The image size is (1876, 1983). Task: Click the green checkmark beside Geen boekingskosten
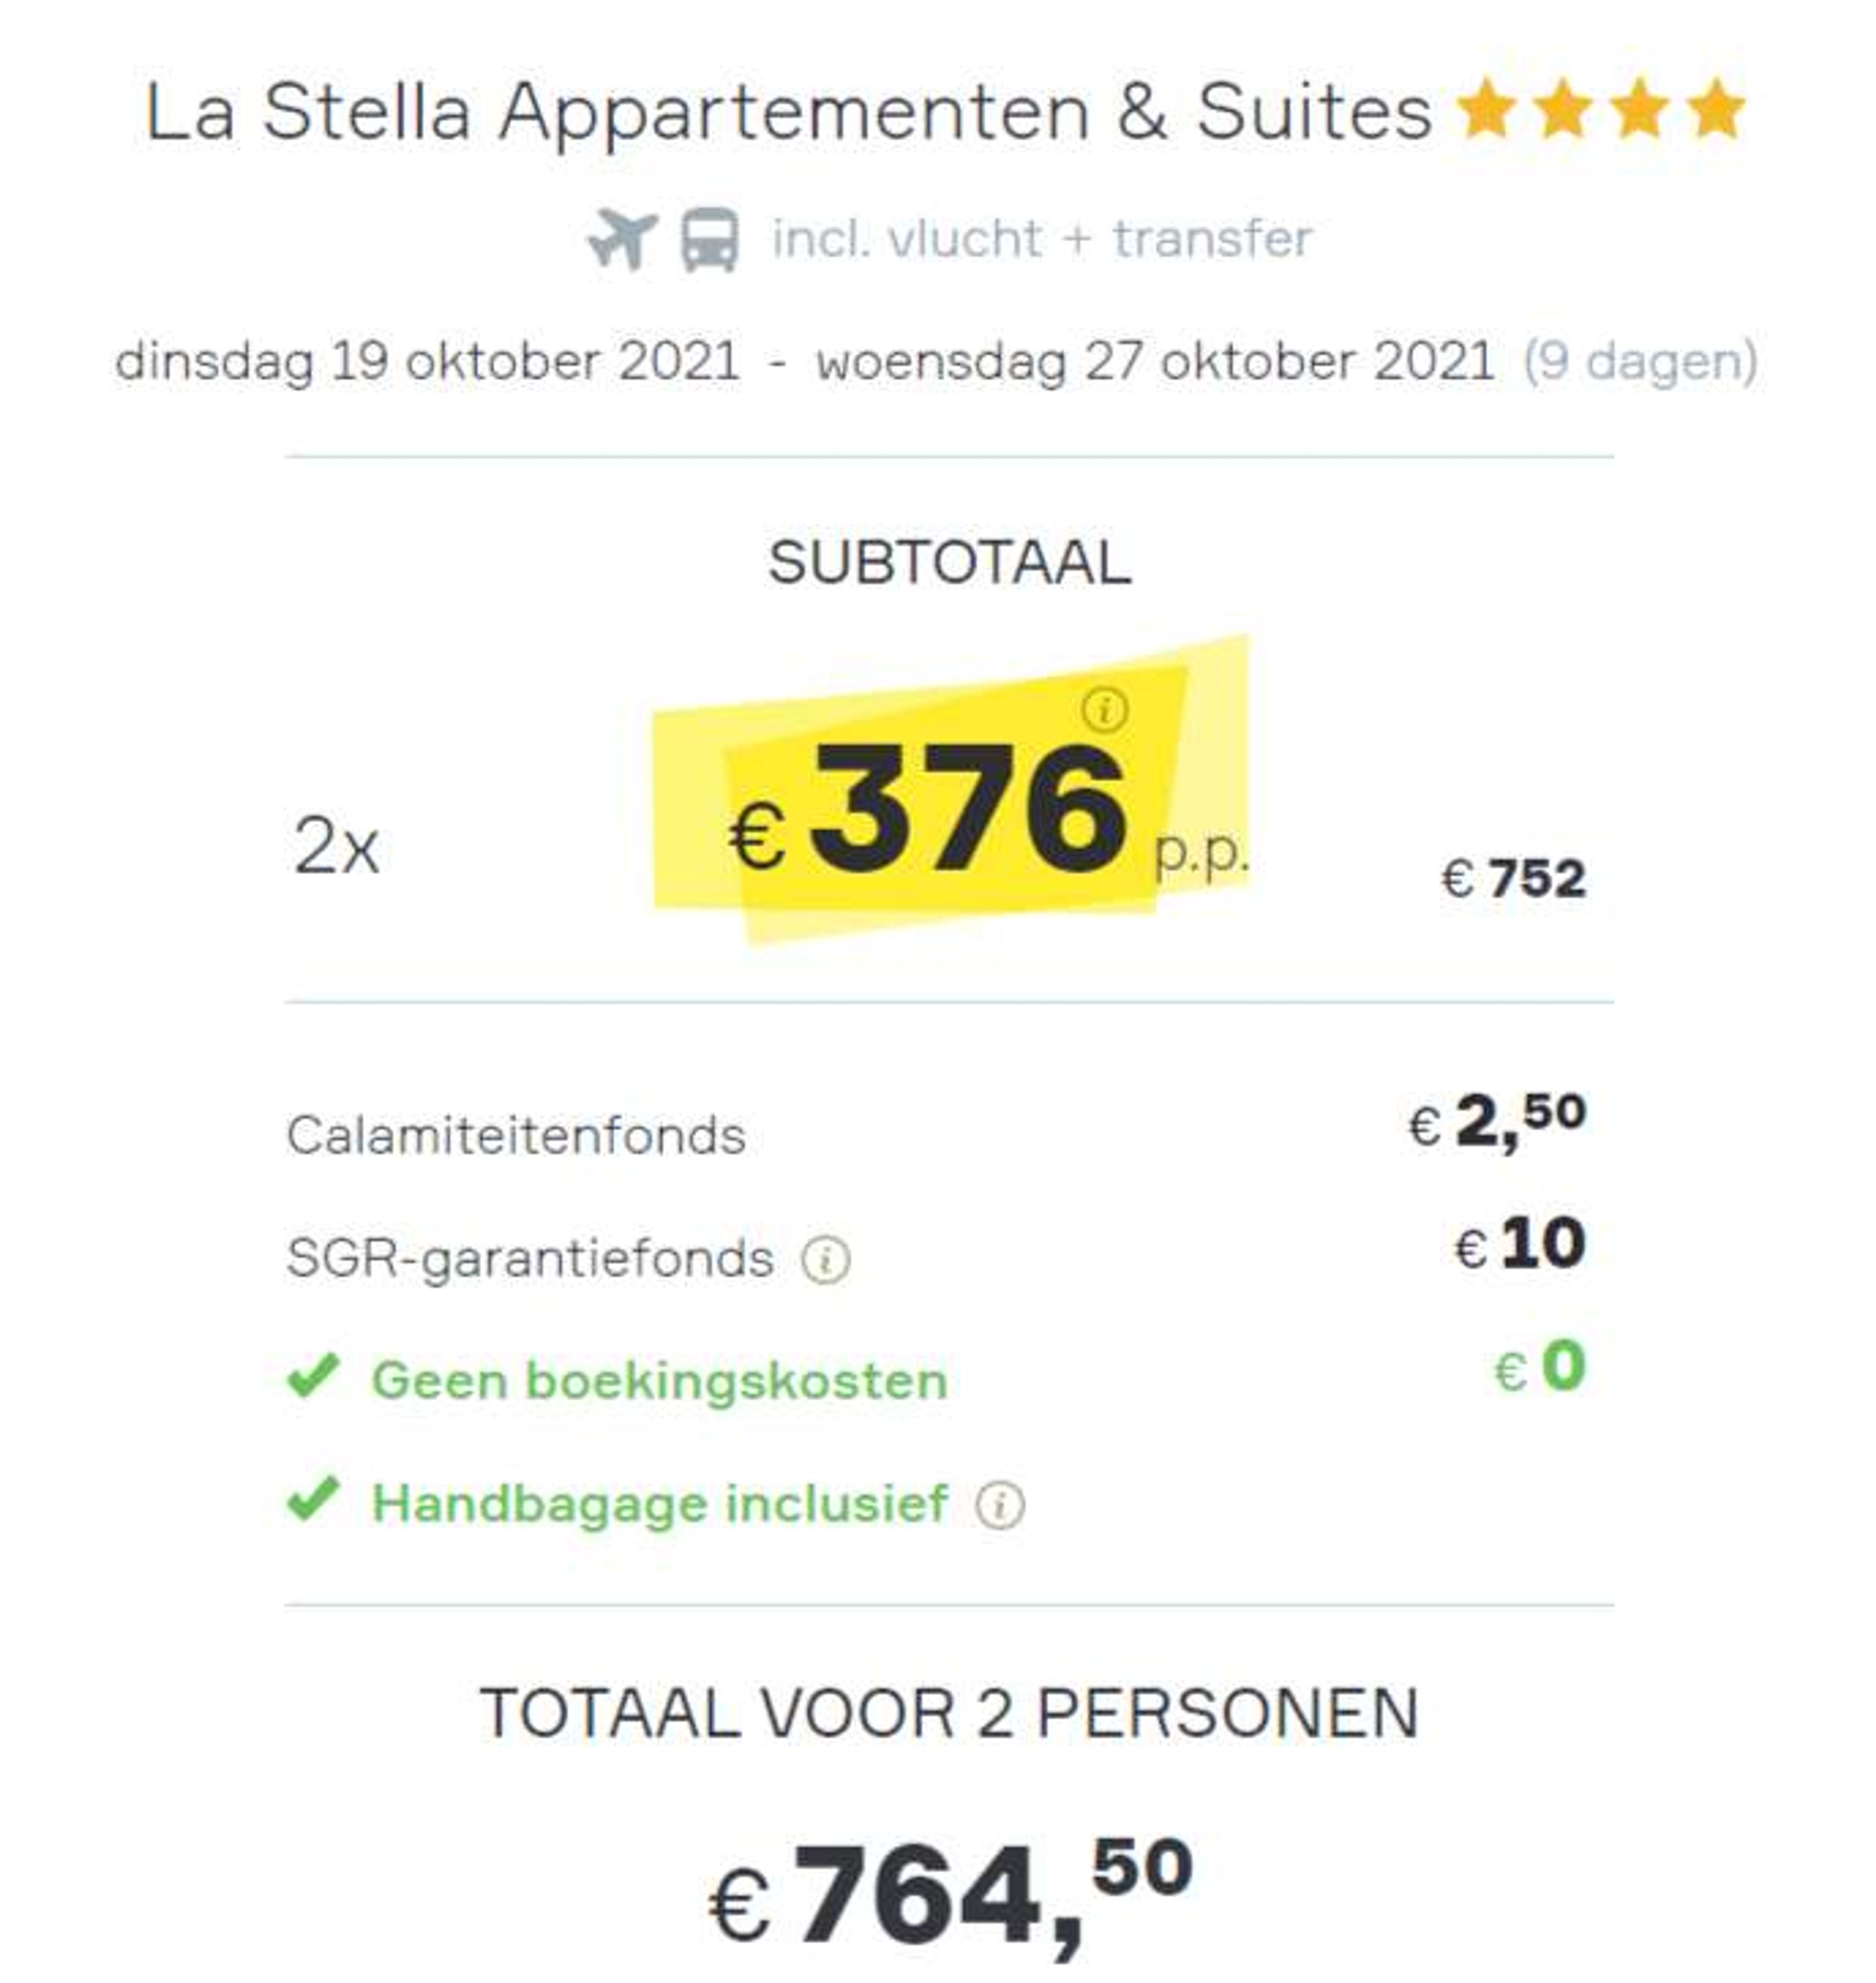(x=314, y=1376)
